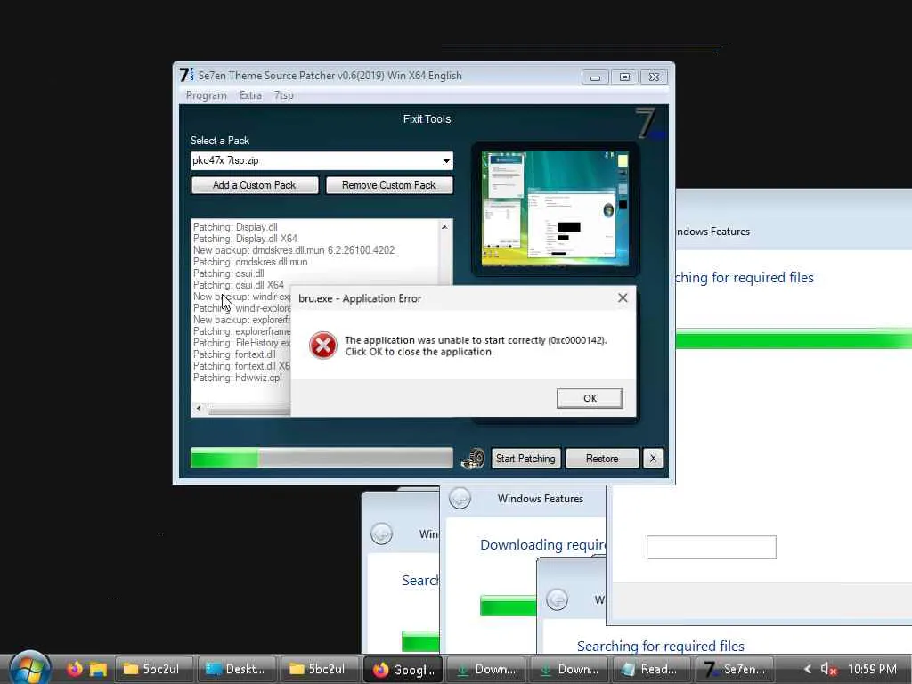Switch to Se7en... taskbar button
The height and width of the screenshot is (684, 912).
coord(734,669)
